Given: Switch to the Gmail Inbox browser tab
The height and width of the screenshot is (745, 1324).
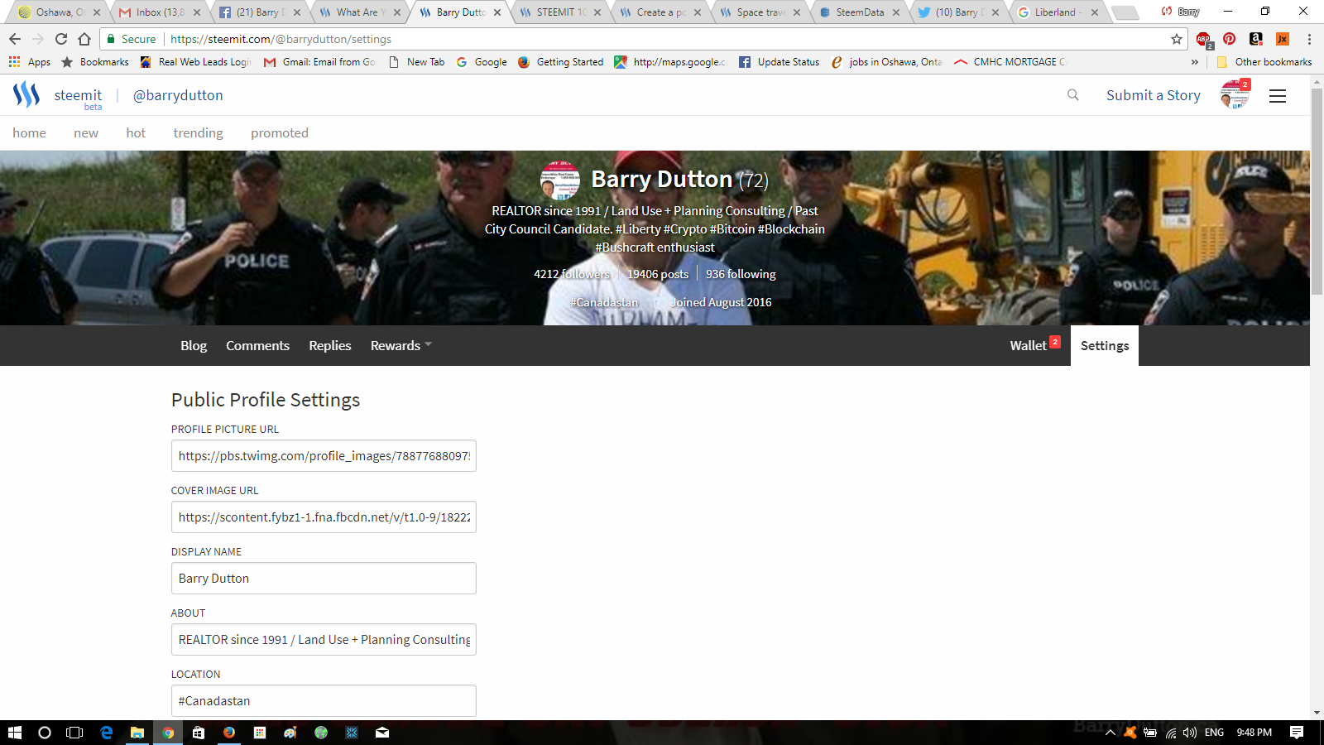Looking at the screenshot, I should 160,12.
